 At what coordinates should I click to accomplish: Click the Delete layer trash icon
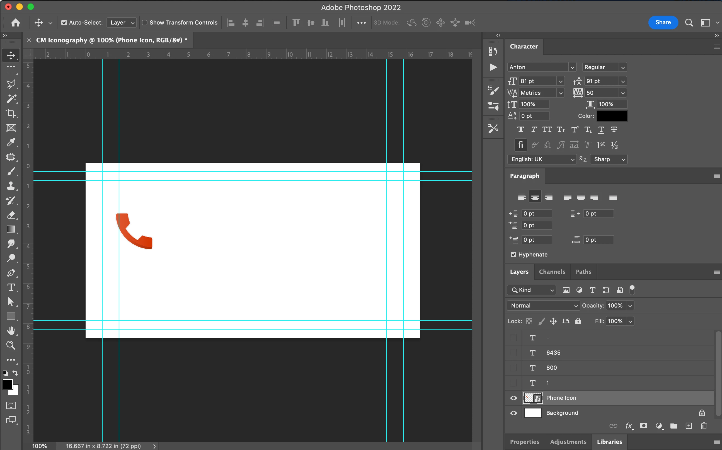(x=704, y=425)
